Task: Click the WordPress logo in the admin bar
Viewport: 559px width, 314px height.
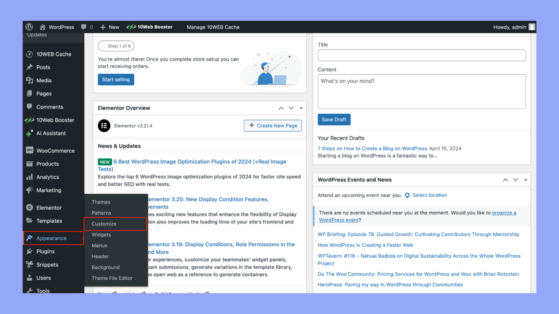Action: [29, 27]
